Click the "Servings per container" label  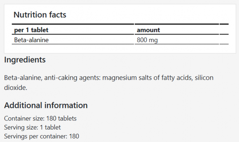tap(35, 136)
